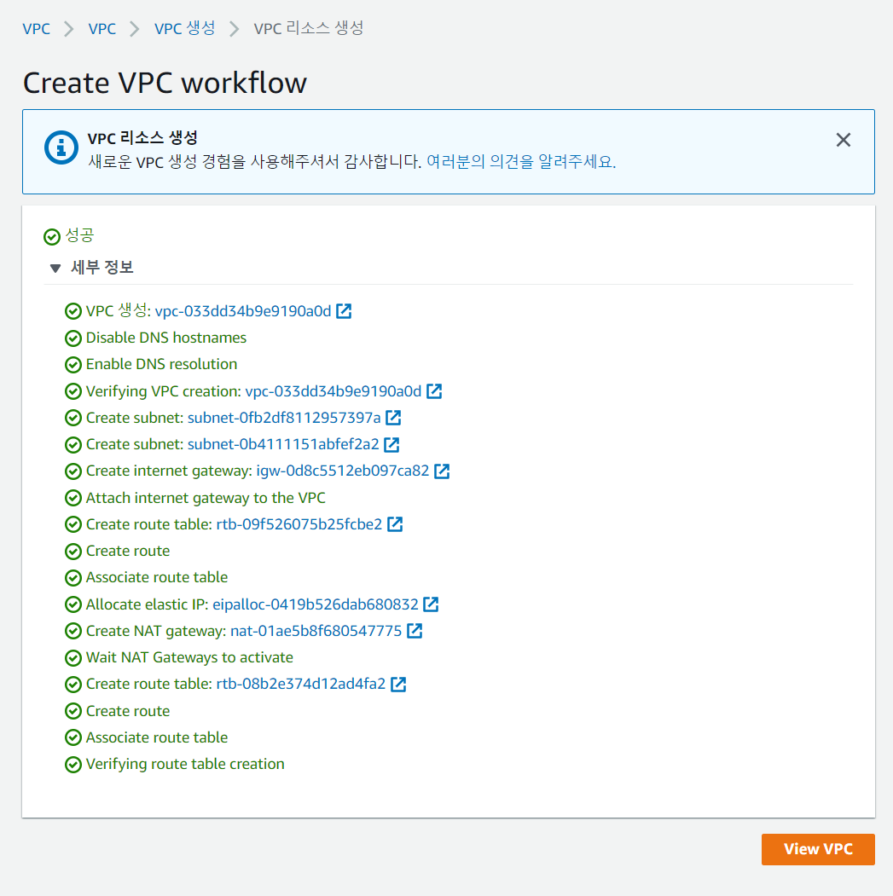893x896 pixels.
Task: Go to second VPC breadcrumb link
Action: pos(101,29)
